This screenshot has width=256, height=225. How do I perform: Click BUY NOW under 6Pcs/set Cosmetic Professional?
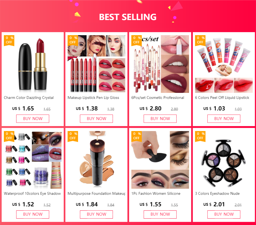(160, 118)
